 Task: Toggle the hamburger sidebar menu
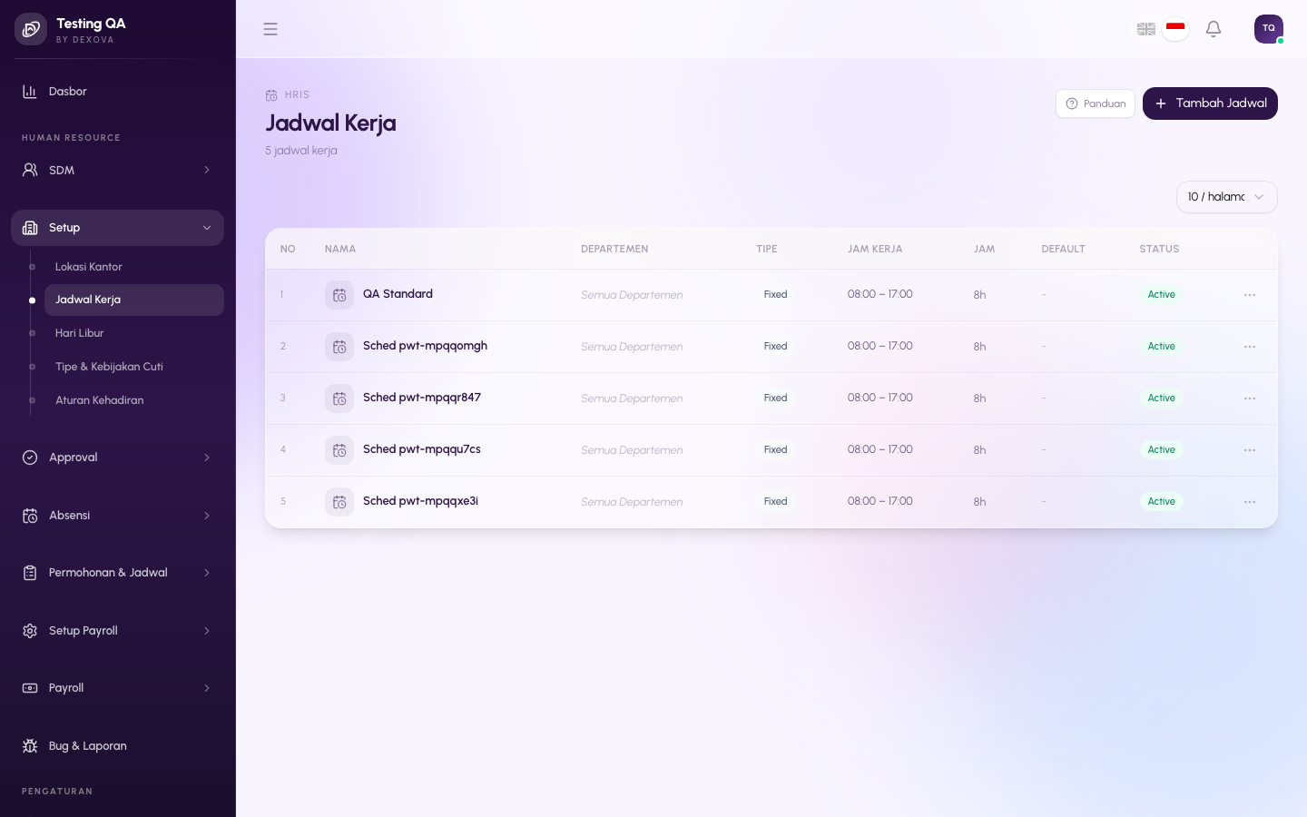[270, 29]
